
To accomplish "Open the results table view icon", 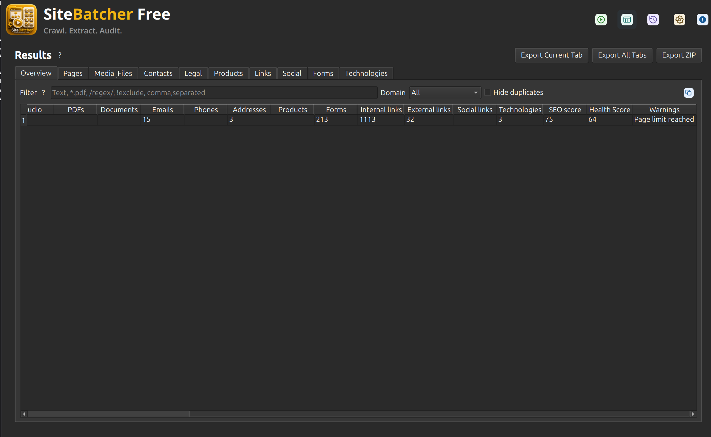I will coord(627,20).
